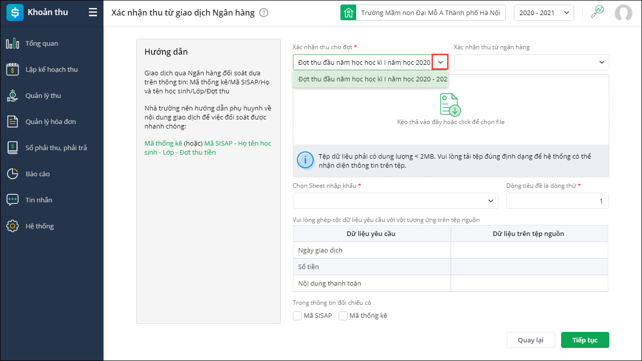Click the search analytics magnifier icon
The image size is (642, 361).
[597, 12]
